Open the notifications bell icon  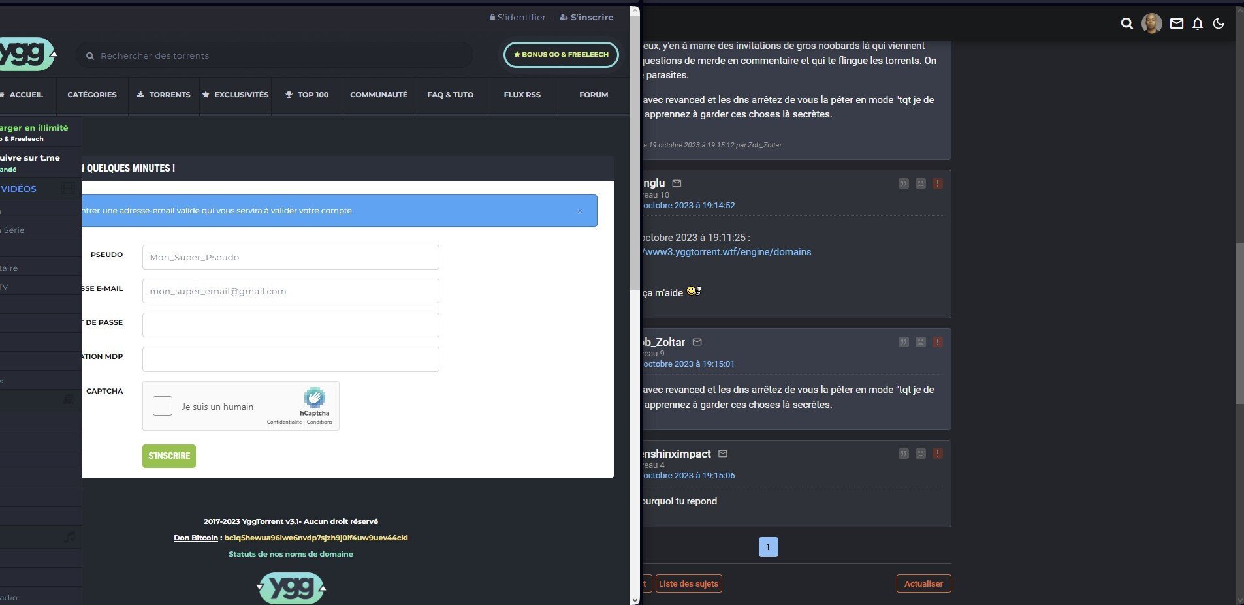click(1197, 23)
